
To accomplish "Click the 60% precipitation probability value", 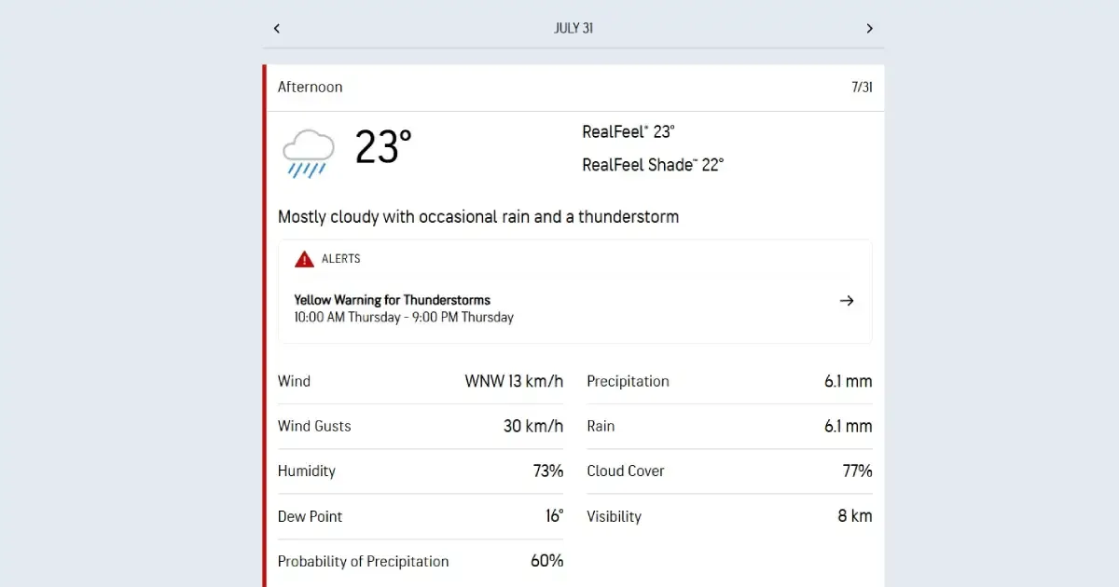I will pyautogui.click(x=547, y=561).
